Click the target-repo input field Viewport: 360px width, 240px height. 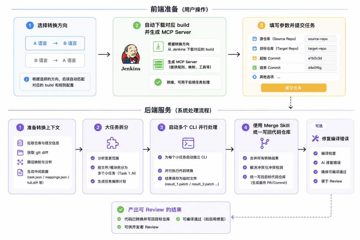(320, 48)
